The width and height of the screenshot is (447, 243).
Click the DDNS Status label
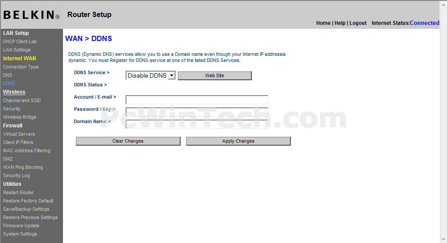(x=91, y=85)
